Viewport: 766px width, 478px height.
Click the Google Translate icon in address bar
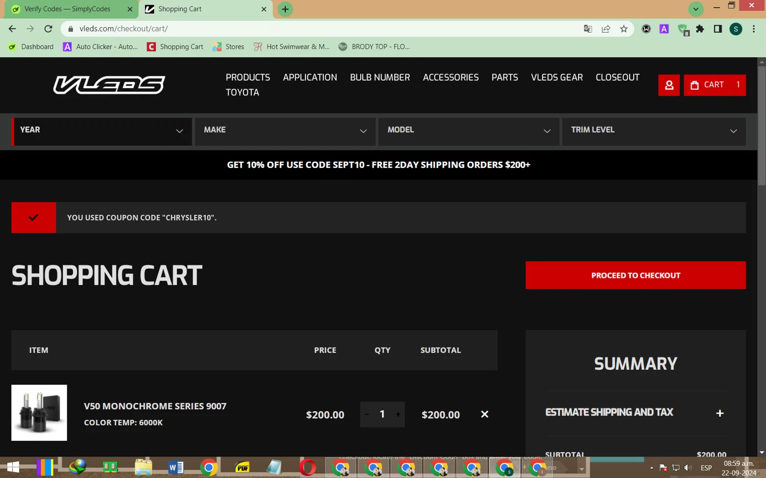(x=588, y=29)
